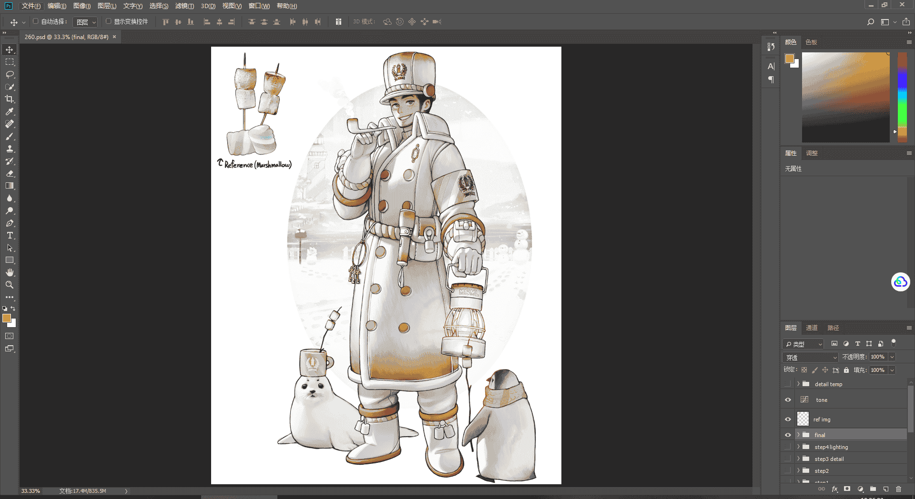Hide the tone layer

(788, 400)
